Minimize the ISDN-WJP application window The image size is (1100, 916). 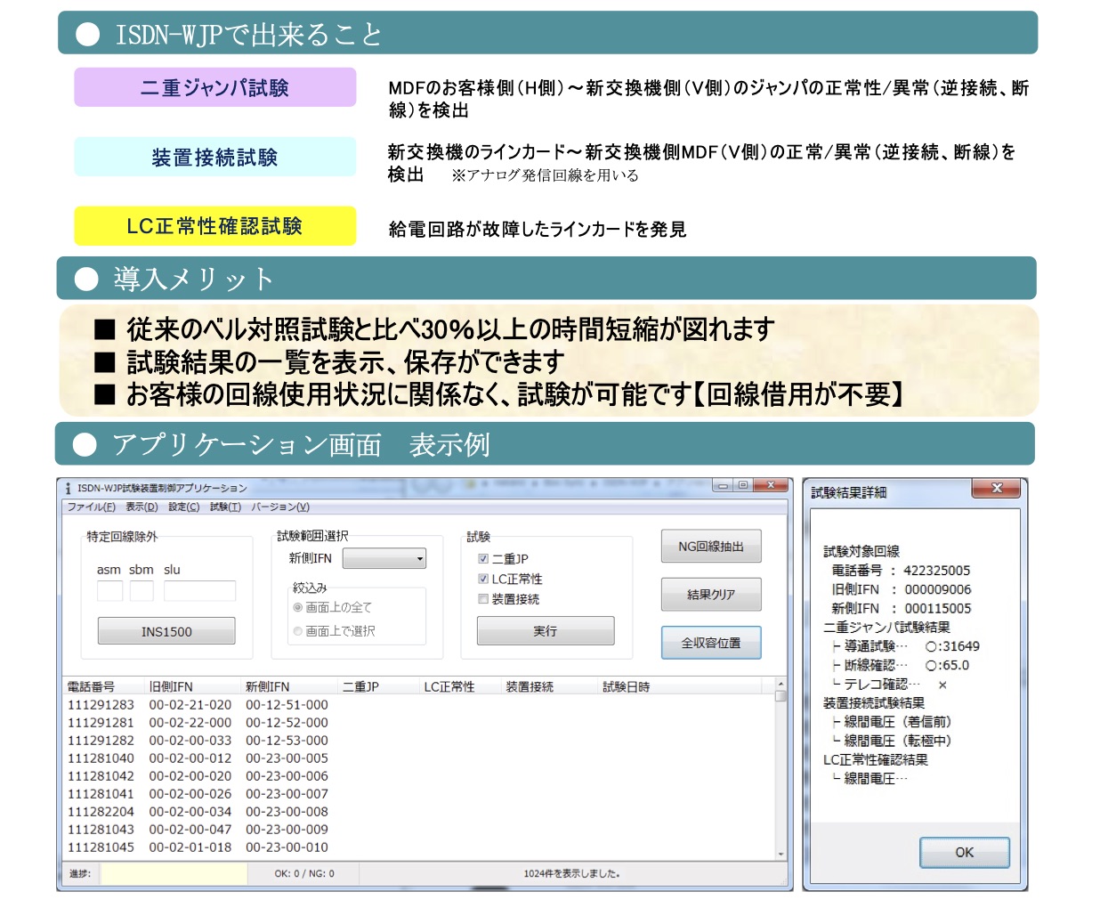pos(724,486)
